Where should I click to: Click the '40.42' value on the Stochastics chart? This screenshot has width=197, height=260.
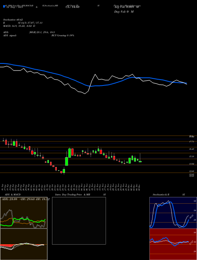click(191, 217)
